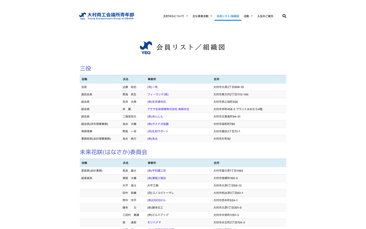The width and height of the screenshot is (366, 229).
Task: Click the 事務局長(会計理事兼務) role cell
Action: (x=96, y=139)
